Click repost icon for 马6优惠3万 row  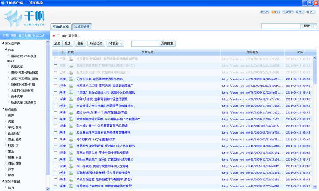click(x=70, y=139)
